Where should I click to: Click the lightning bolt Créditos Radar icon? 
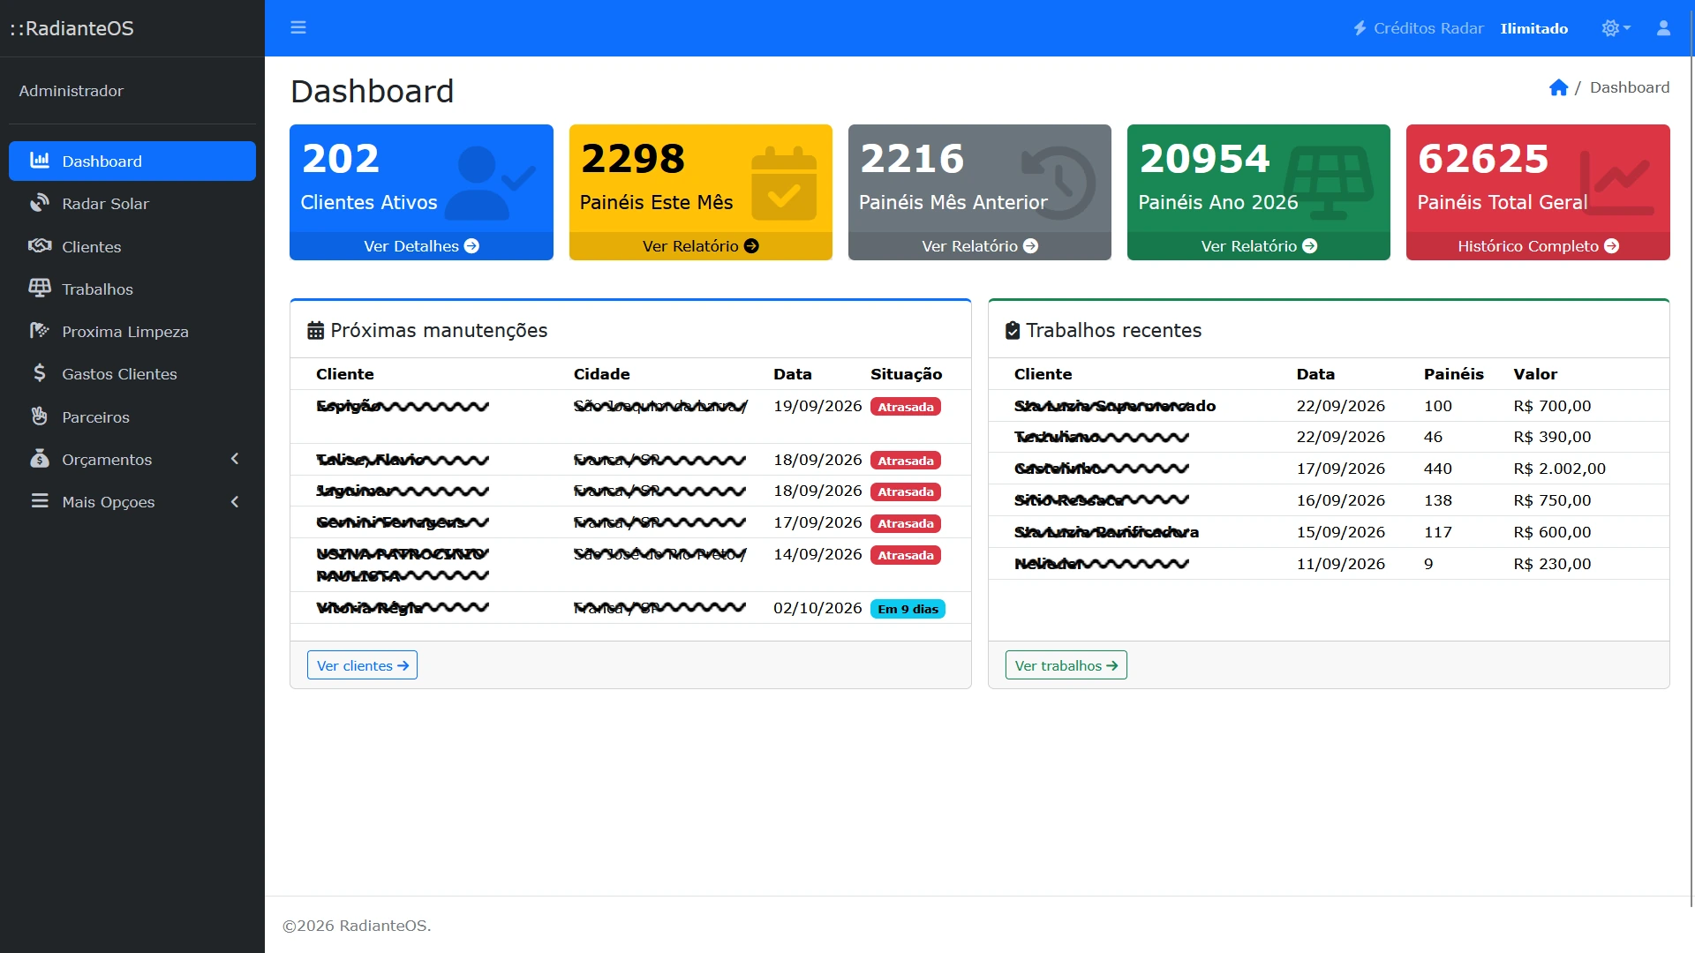click(1360, 28)
